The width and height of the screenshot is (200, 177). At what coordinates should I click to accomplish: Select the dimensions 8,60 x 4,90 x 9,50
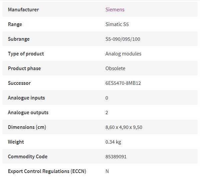tap(124, 127)
